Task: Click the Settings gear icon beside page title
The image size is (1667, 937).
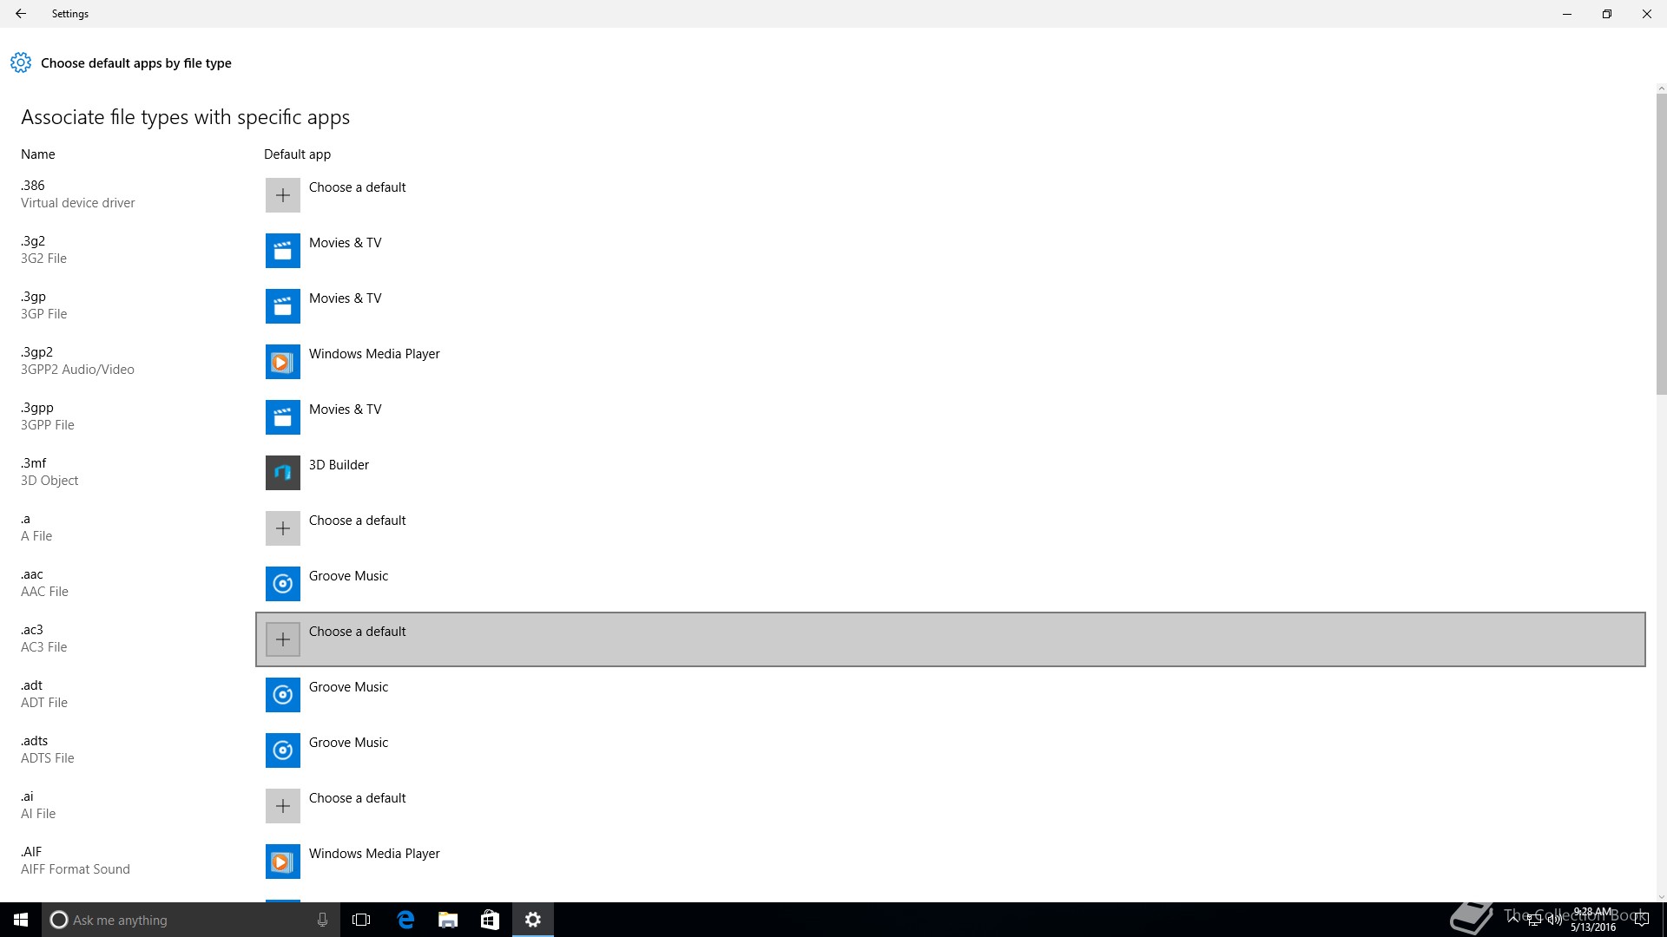Action: (x=21, y=62)
